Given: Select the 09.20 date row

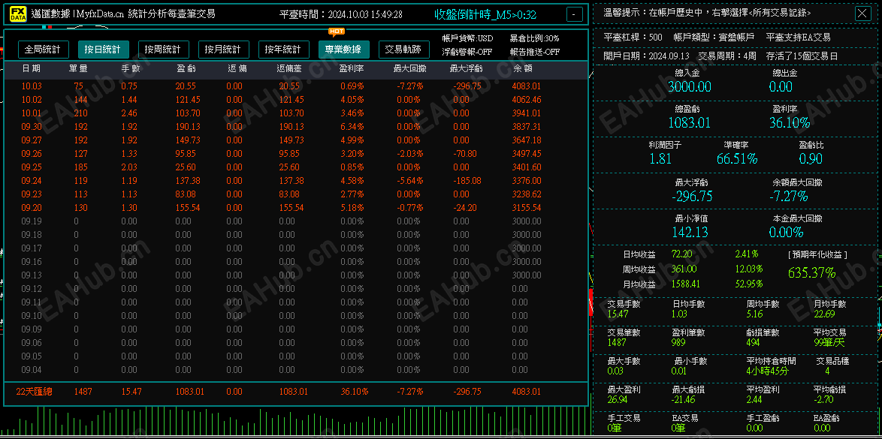Looking at the screenshot, I should tap(295, 207).
